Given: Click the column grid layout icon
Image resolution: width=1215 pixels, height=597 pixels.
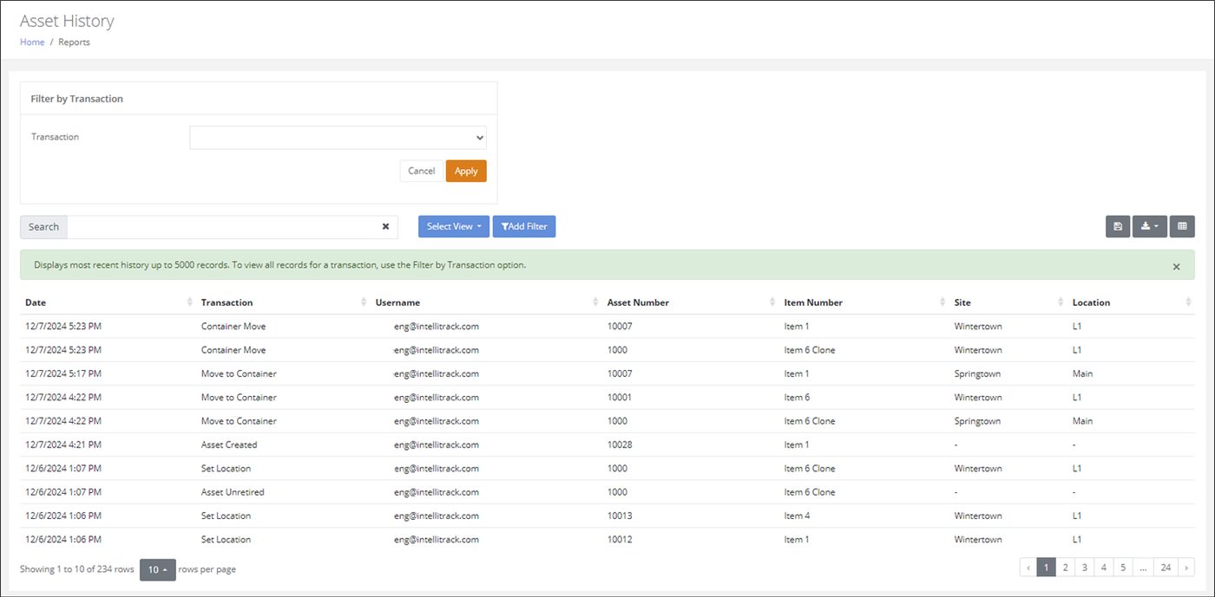Looking at the screenshot, I should click(1182, 226).
